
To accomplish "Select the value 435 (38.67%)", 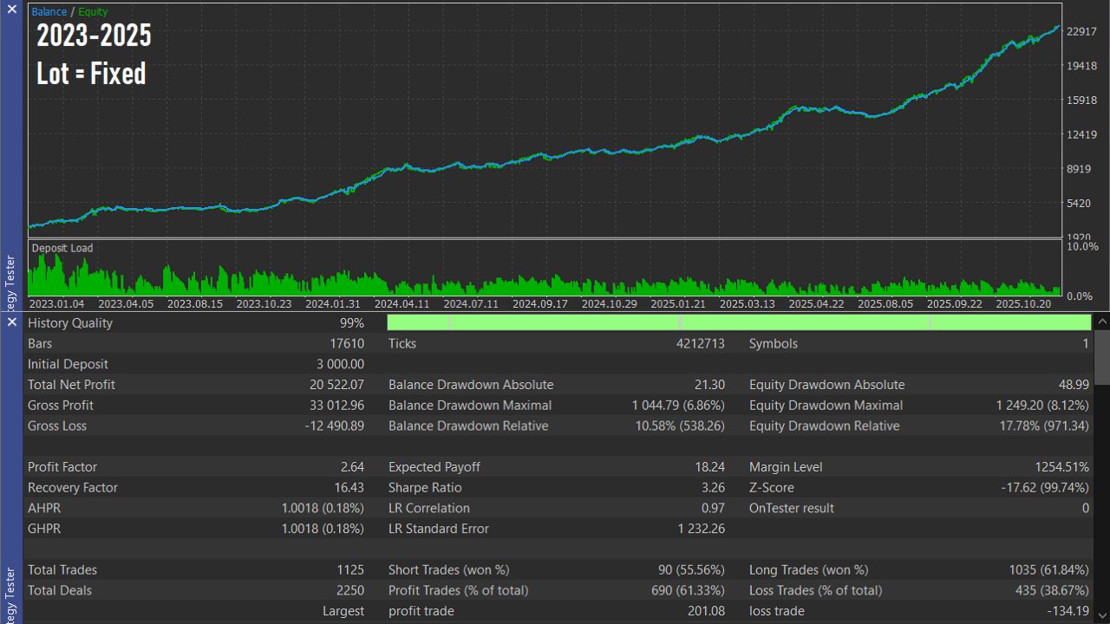I will point(1052,591).
